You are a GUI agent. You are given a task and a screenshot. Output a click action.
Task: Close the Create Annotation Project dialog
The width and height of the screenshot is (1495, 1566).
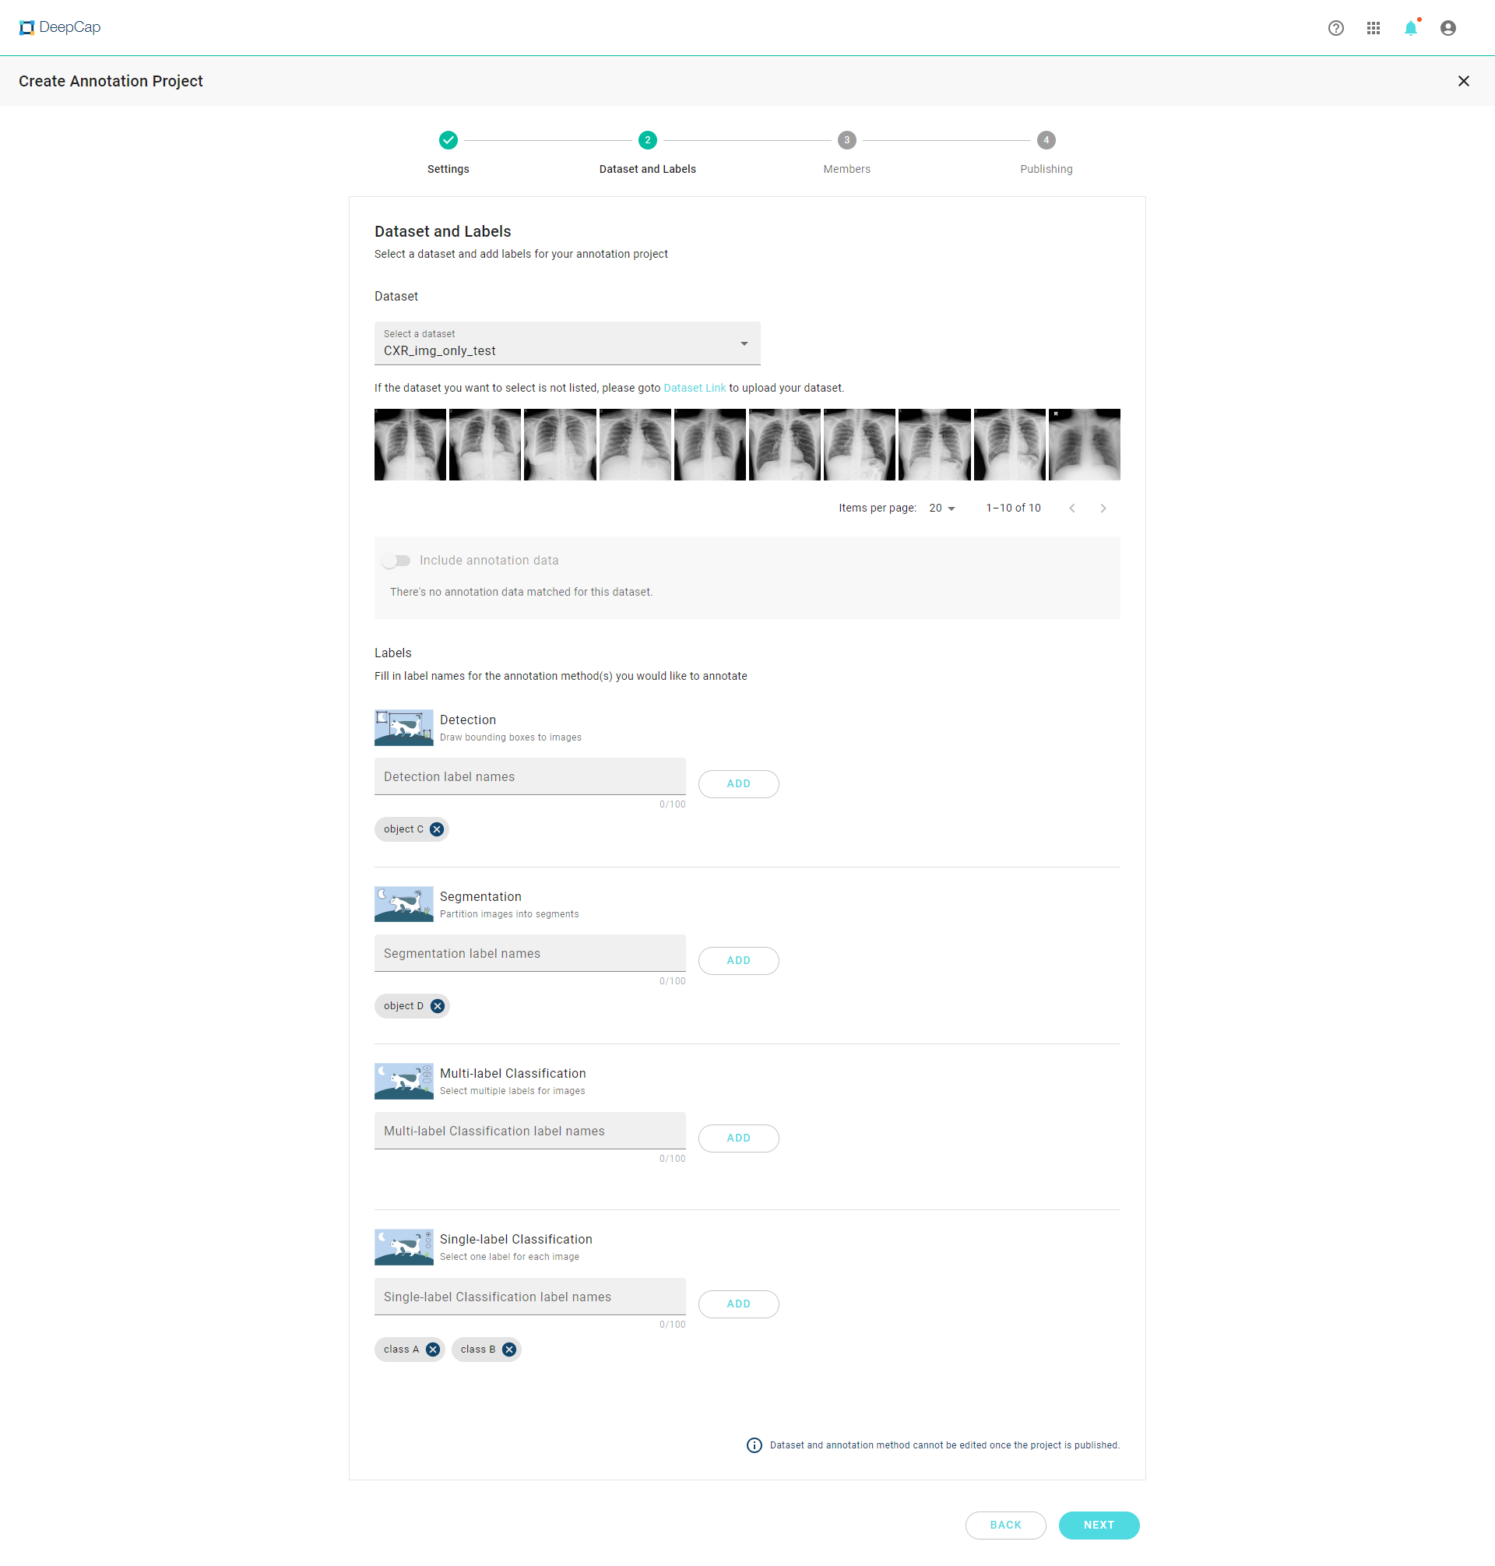(1463, 81)
